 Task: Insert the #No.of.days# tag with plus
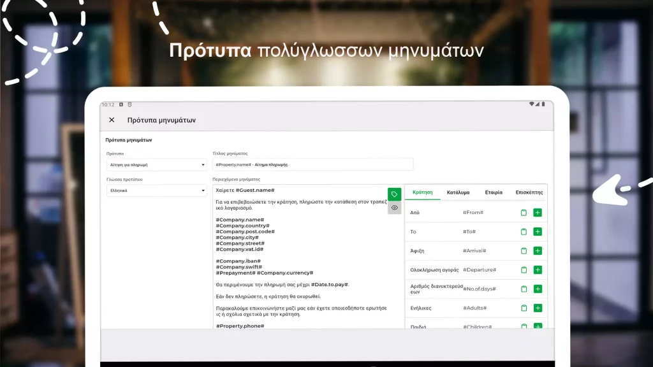click(538, 289)
